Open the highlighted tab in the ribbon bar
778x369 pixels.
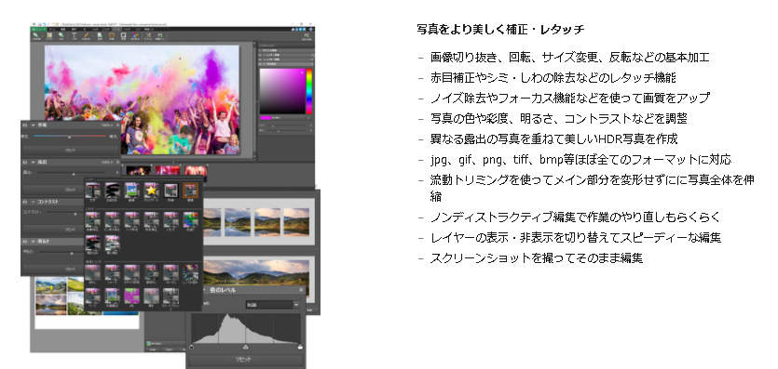point(116,29)
